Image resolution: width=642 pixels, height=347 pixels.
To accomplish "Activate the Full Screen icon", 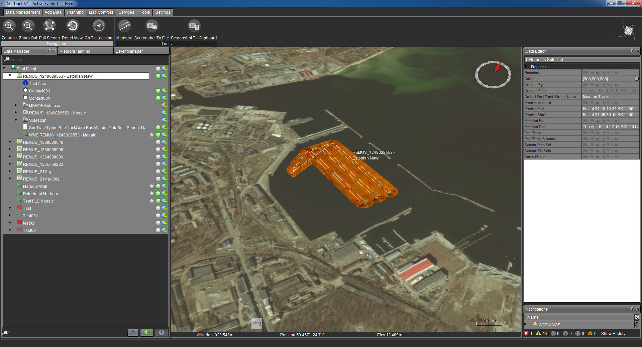I will [49, 26].
